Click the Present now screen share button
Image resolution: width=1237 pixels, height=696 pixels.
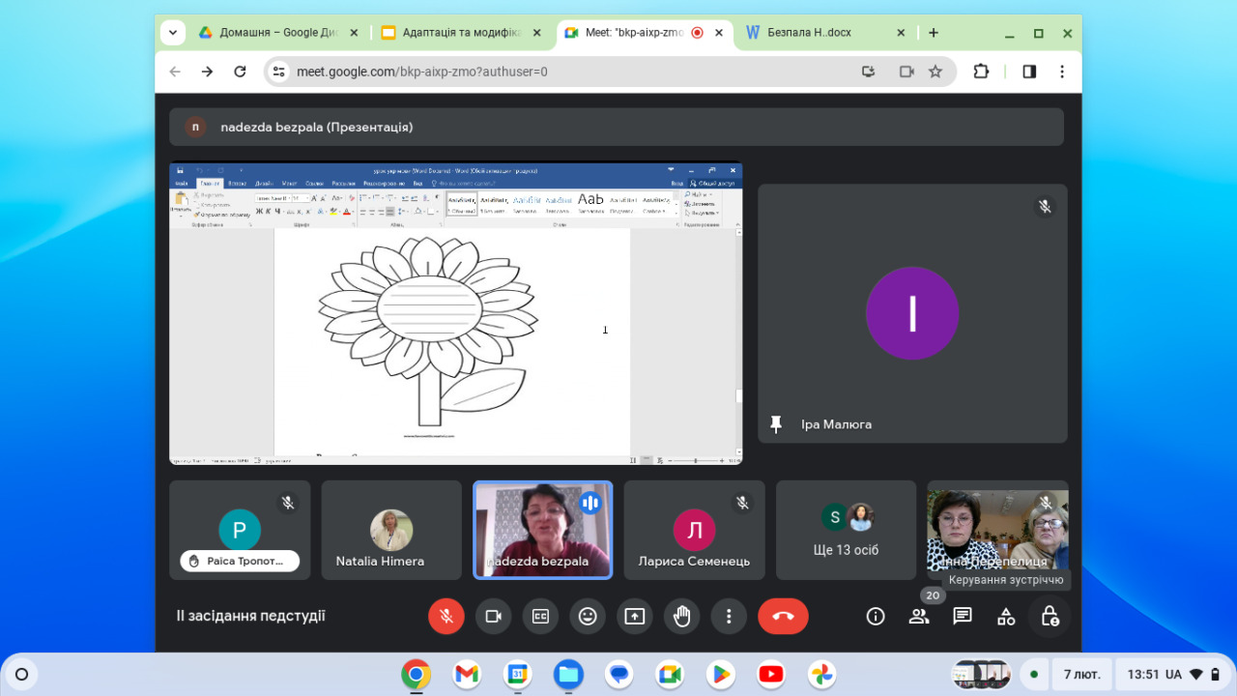point(635,616)
